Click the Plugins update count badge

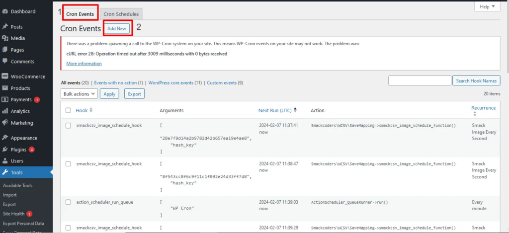[31, 150]
